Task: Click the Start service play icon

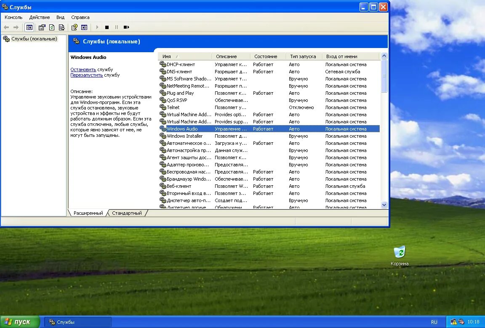Action: [97, 27]
